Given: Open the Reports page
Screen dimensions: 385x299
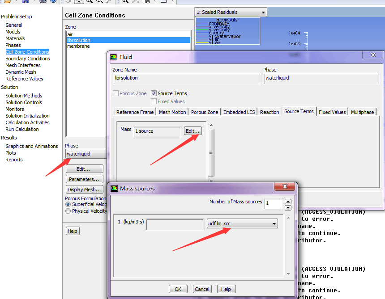Looking at the screenshot, I should click(x=14, y=160).
